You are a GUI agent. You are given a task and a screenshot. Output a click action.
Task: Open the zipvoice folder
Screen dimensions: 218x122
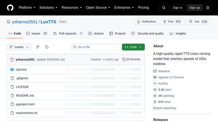click(21, 69)
